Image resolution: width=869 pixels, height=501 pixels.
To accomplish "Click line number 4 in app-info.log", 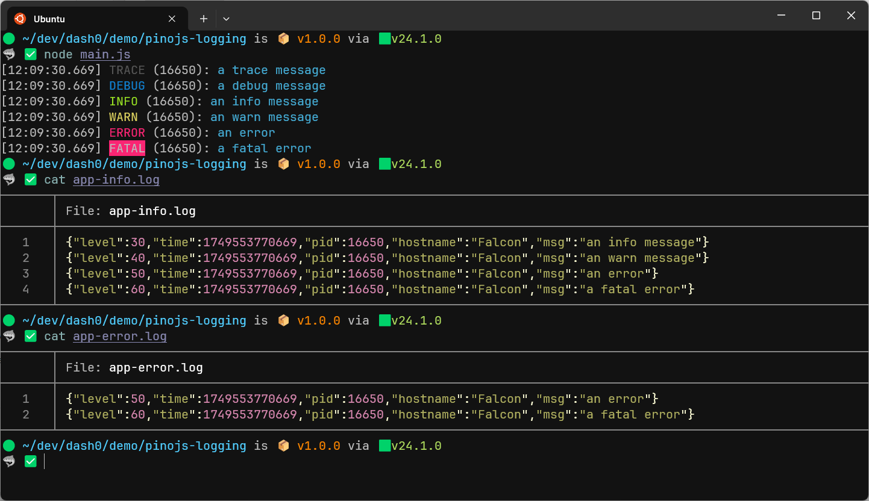I will [x=26, y=290].
